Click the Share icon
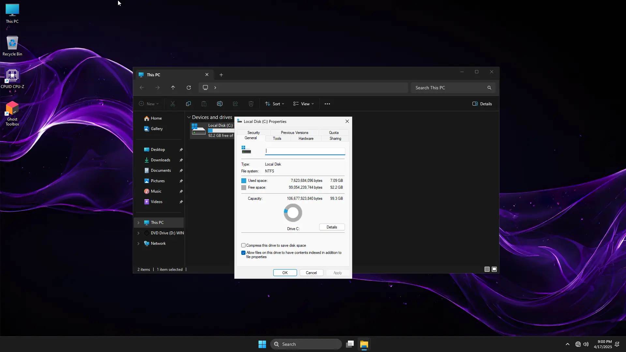This screenshot has width=626, height=352. (x=235, y=104)
